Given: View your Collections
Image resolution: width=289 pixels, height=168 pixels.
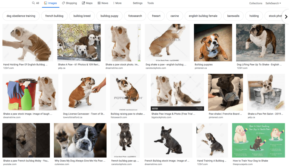Looking at the screenshot, I should pyautogui.click(x=255, y=3).
